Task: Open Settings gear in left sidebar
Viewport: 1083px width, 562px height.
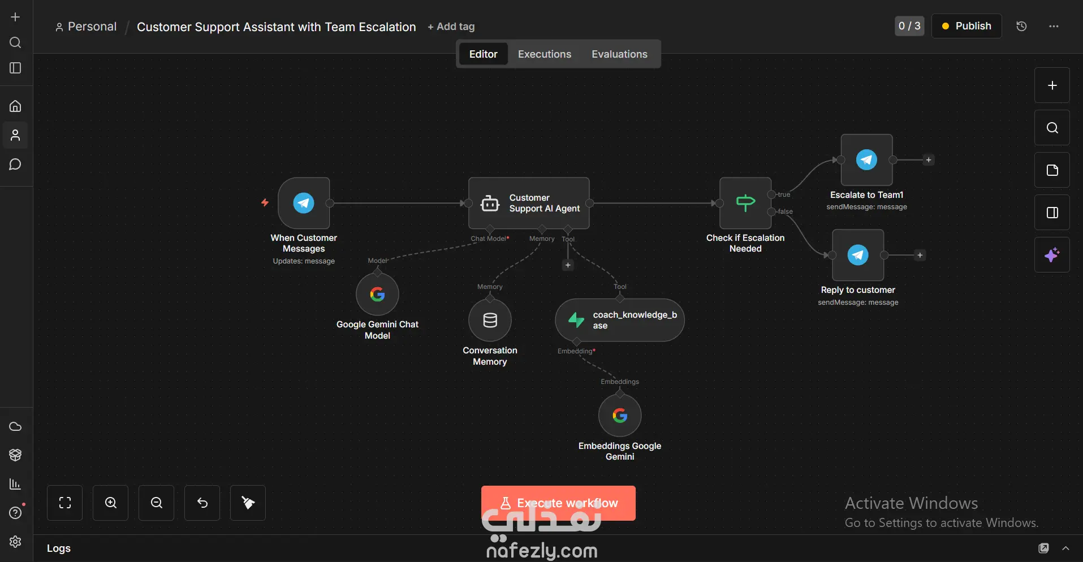Action: click(15, 542)
